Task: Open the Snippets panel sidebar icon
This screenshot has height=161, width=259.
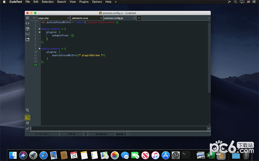Action: tap(28, 34)
